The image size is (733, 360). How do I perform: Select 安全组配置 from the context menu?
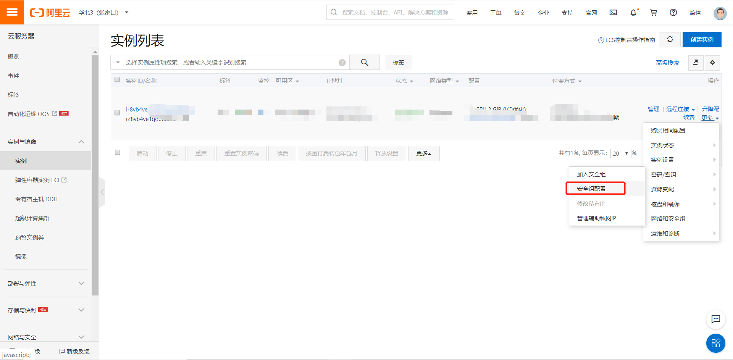point(595,188)
